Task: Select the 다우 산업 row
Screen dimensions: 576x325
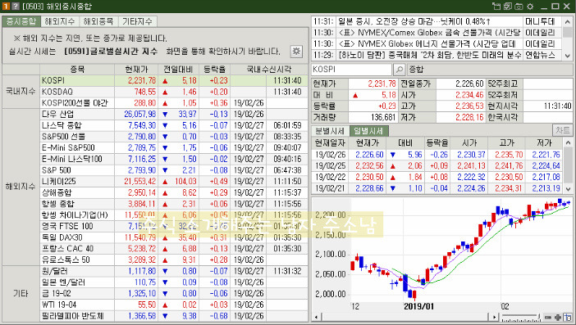Action: (174, 114)
